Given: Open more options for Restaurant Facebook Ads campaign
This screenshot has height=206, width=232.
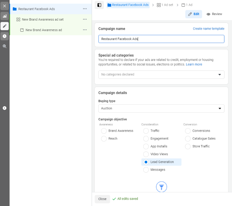Looking at the screenshot, I should pyautogui.click(x=85, y=9).
